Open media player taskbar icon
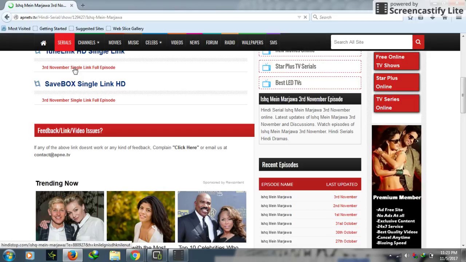This screenshot has width=466, height=262. point(30,255)
